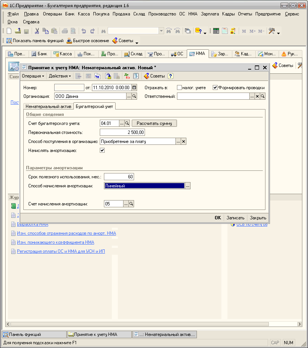
Task: Click the Redo arrow icon
Action: pyautogui.click(x=92, y=31)
